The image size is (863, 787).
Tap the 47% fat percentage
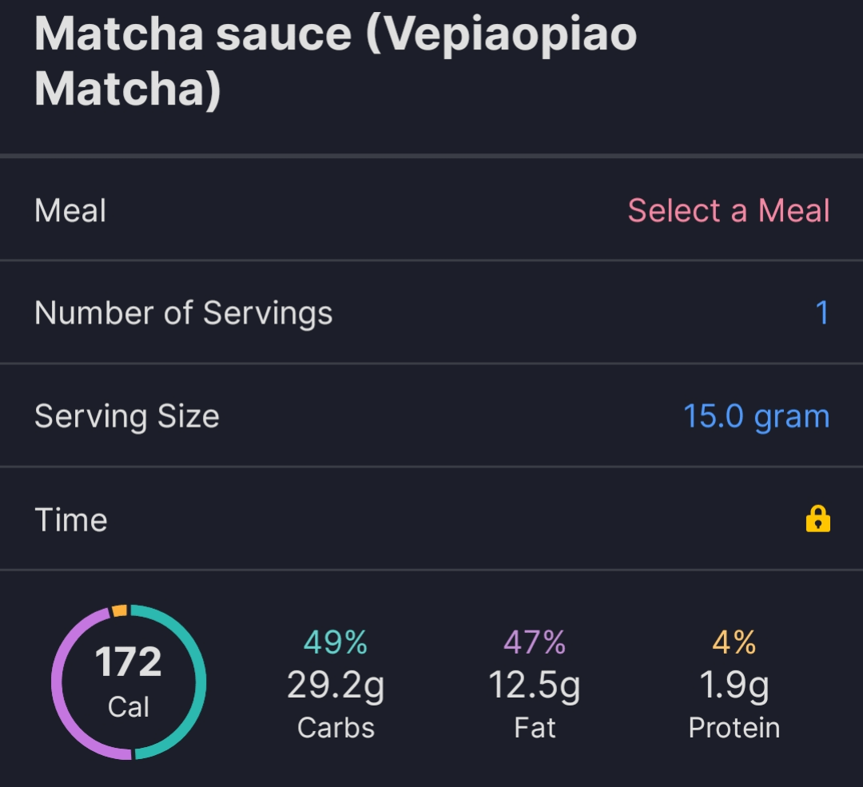pos(535,642)
